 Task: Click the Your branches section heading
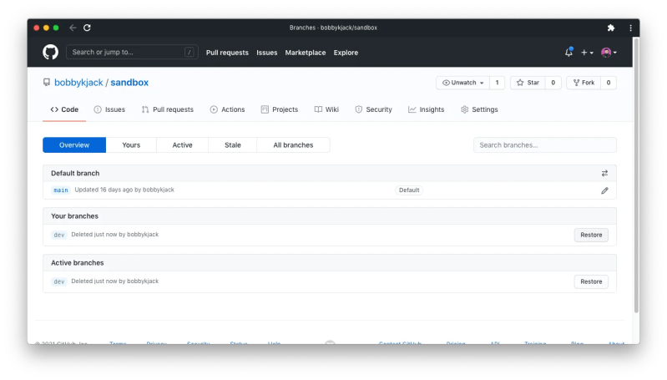click(74, 215)
